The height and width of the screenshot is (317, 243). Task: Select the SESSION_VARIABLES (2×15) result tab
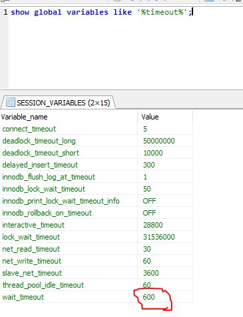pos(58,103)
